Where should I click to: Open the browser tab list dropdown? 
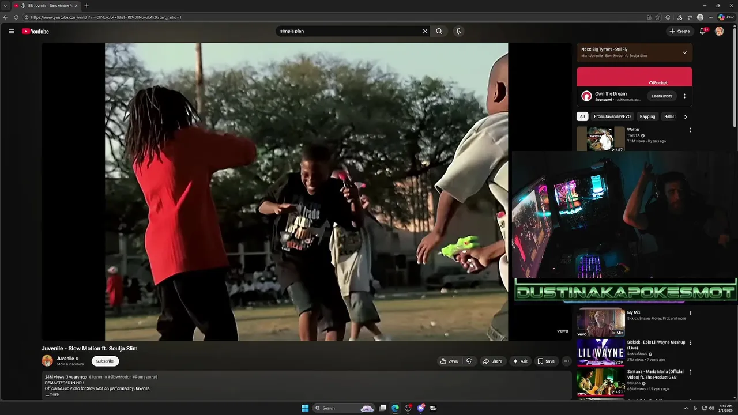click(x=6, y=6)
